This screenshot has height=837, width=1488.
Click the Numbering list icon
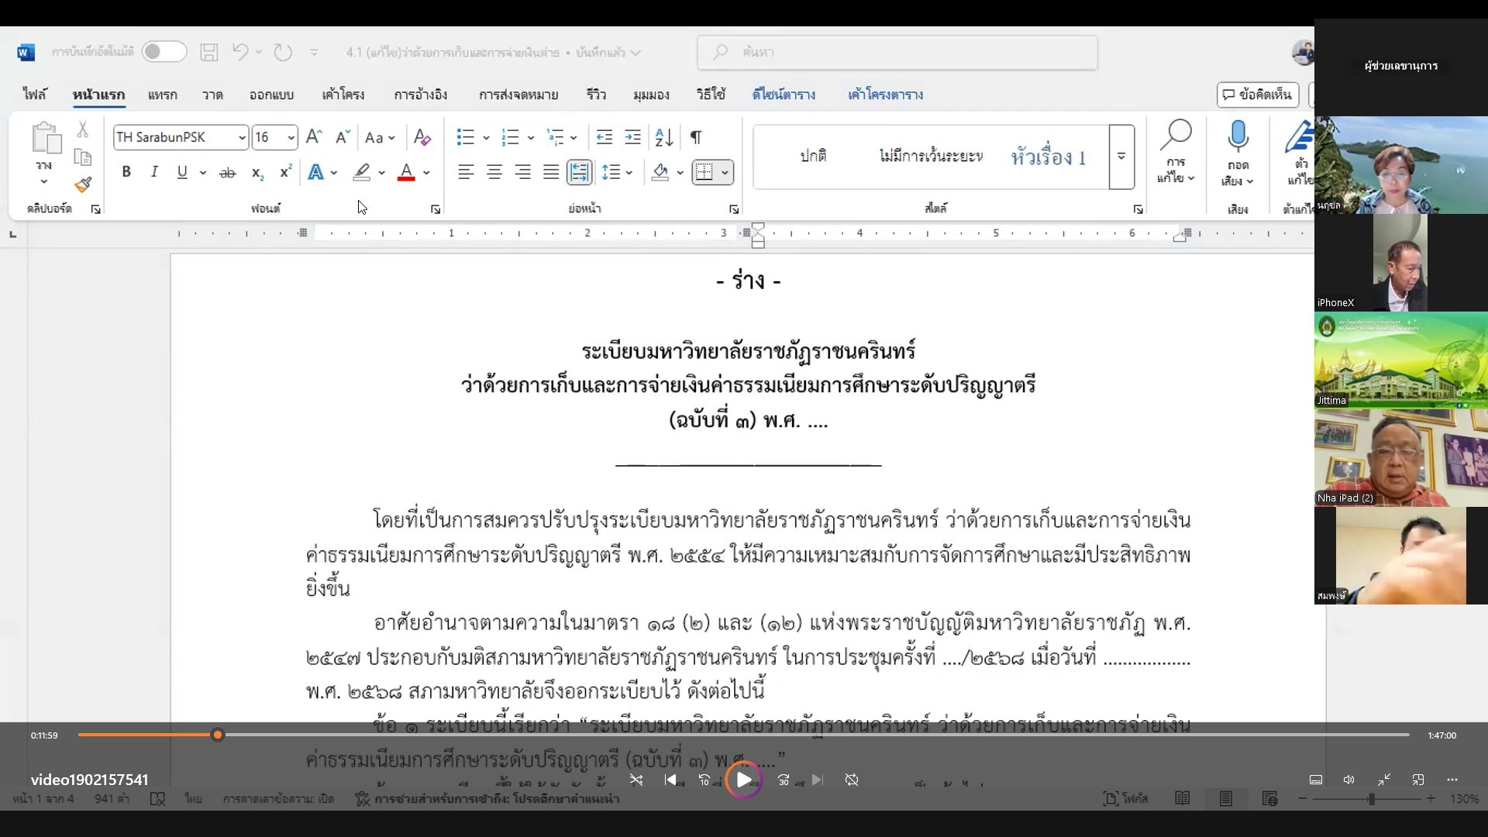[510, 137]
